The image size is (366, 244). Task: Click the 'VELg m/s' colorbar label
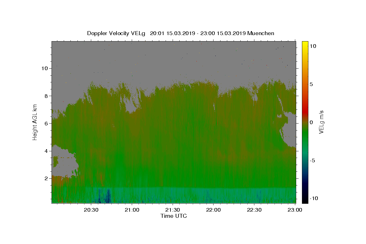pyautogui.click(x=321, y=122)
